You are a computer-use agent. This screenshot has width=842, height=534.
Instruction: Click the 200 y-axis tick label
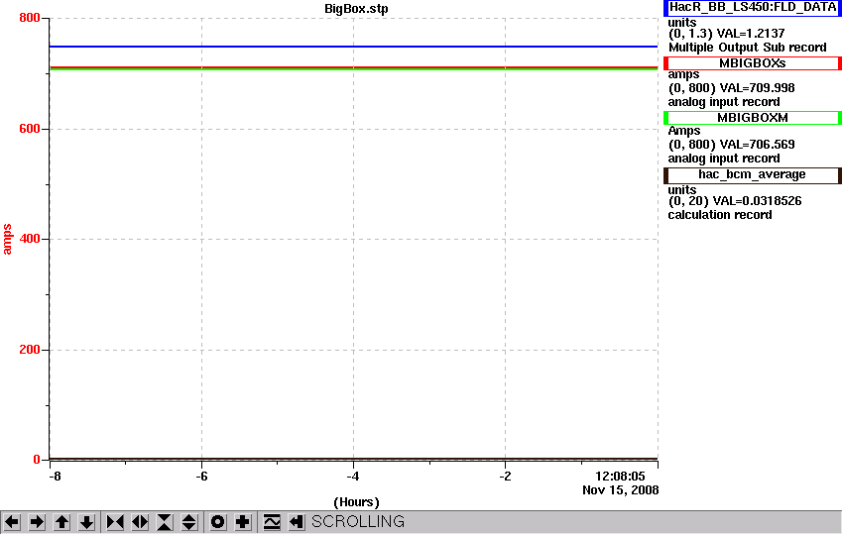[x=30, y=350]
